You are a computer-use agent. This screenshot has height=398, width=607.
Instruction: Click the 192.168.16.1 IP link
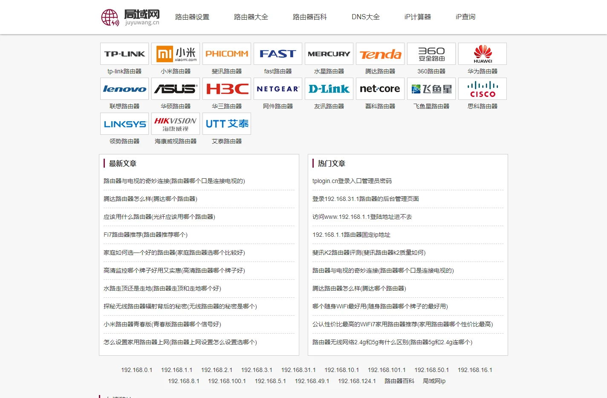475,370
